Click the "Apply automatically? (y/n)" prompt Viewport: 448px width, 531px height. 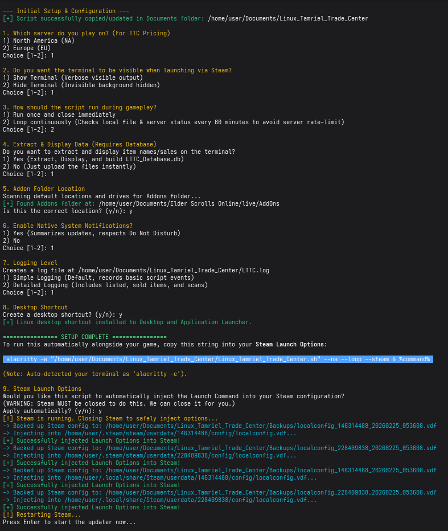(52, 411)
